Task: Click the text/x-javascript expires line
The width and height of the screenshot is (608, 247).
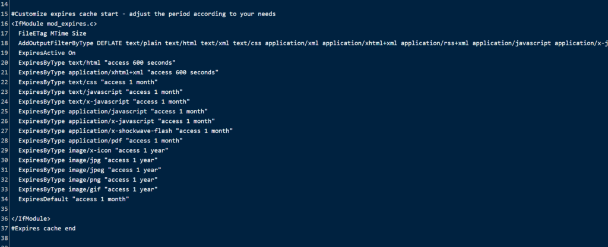Action: point(104,102)
